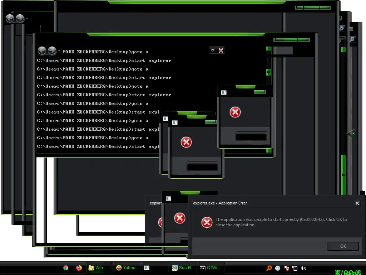
Task: Open the down-triangle dropdown beside the red X
Action: pos(213,50)
